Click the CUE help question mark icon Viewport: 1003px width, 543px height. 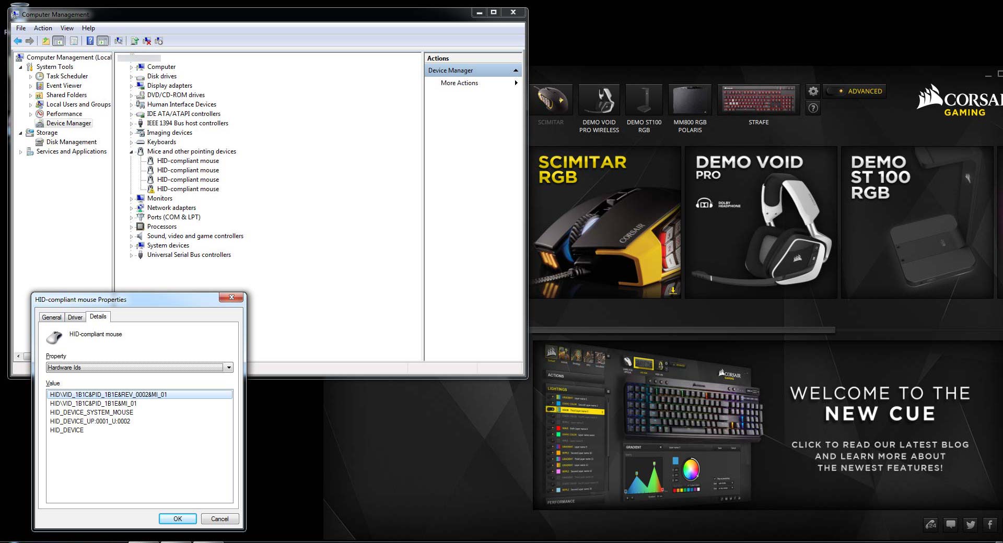pyautogui.click(x=813, y=108)
